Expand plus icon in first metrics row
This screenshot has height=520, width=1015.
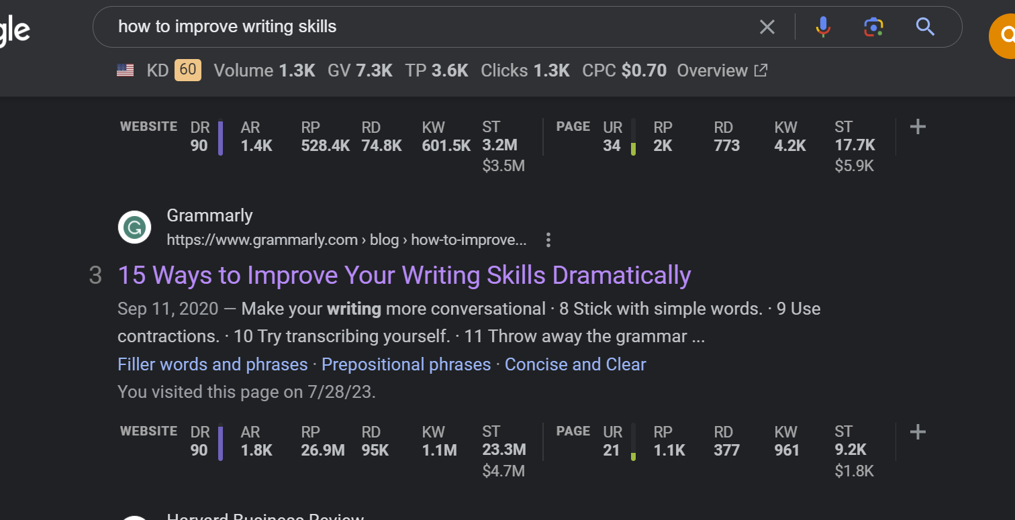coord(918,127)
